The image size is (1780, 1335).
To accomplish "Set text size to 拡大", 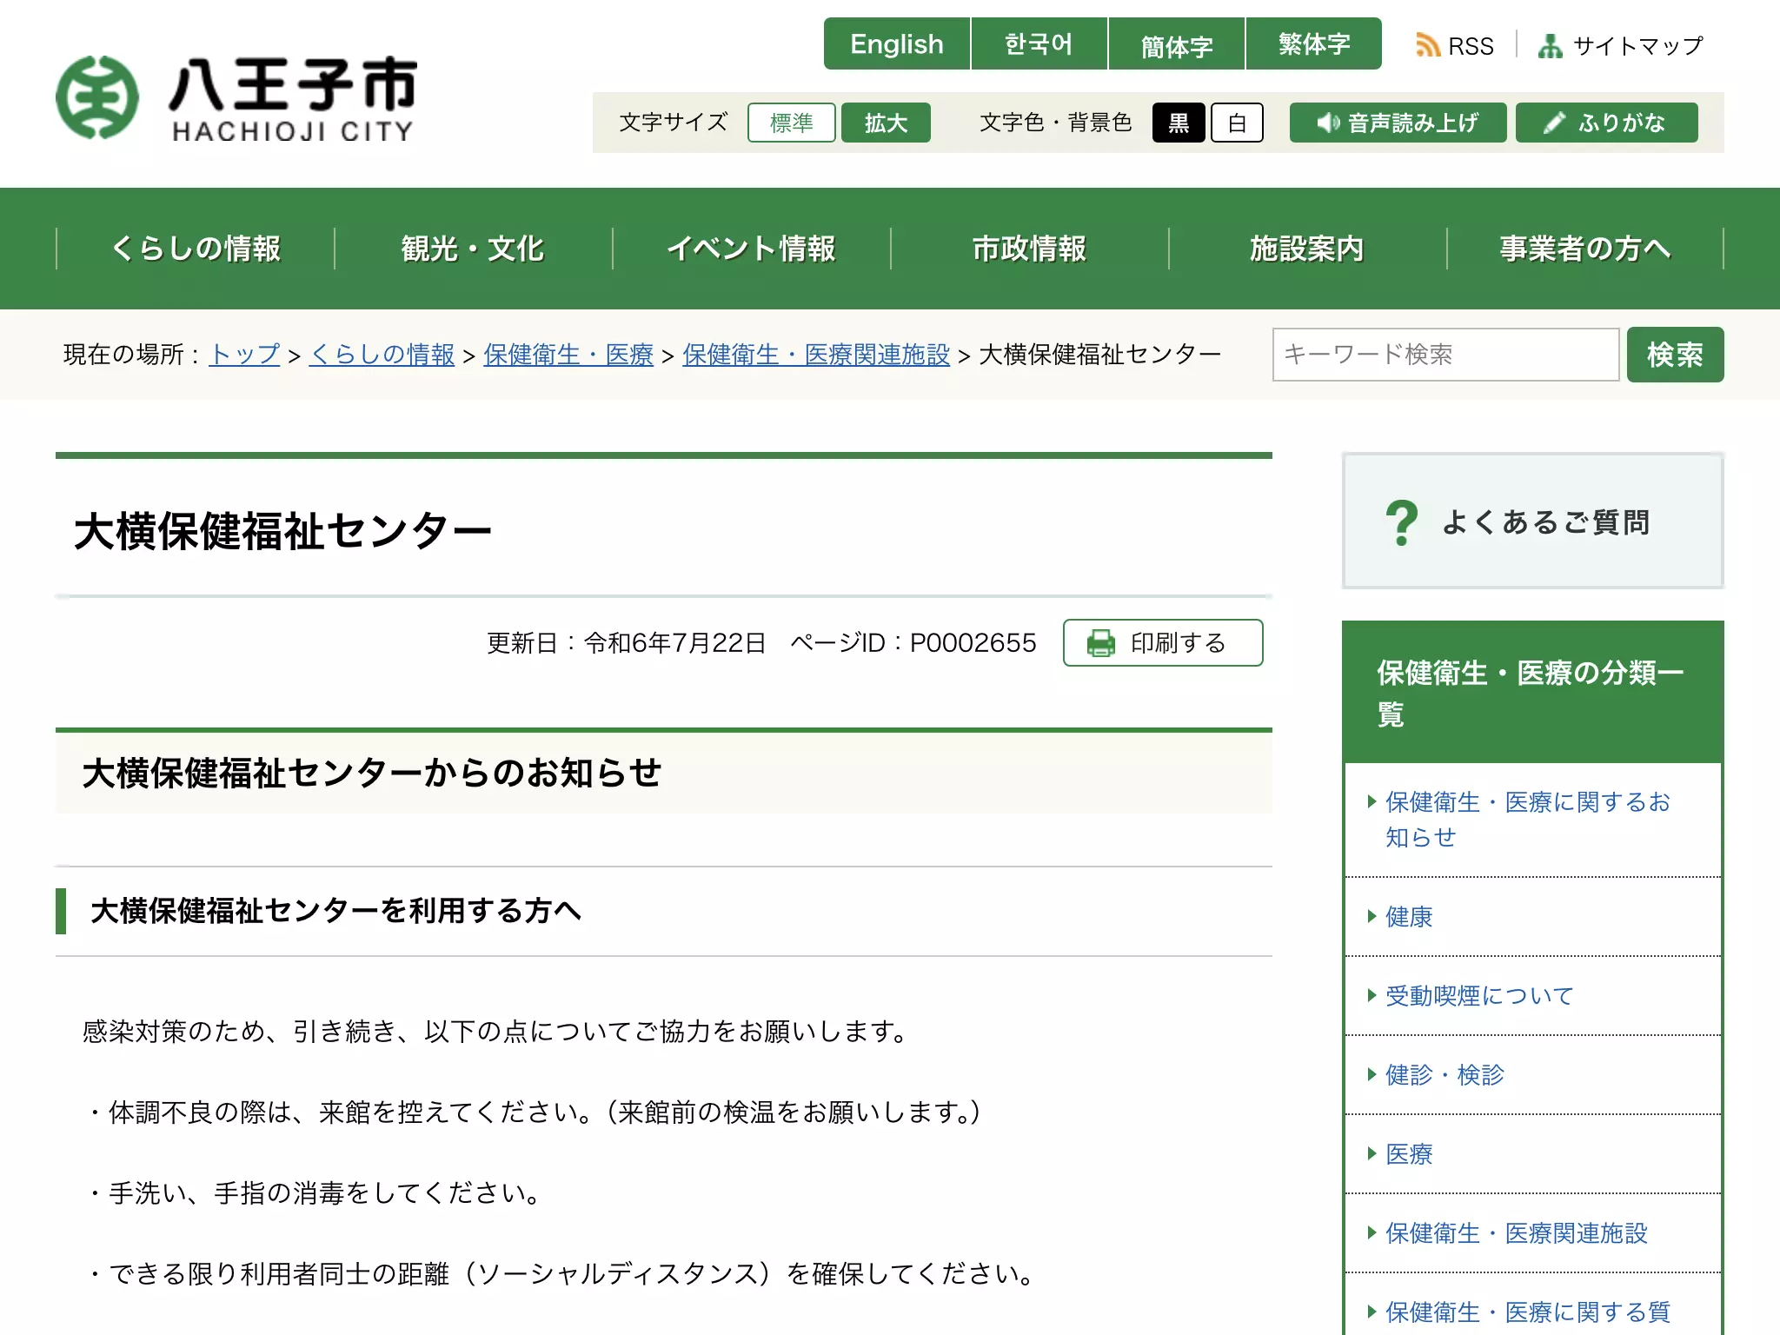I will 886,123.
